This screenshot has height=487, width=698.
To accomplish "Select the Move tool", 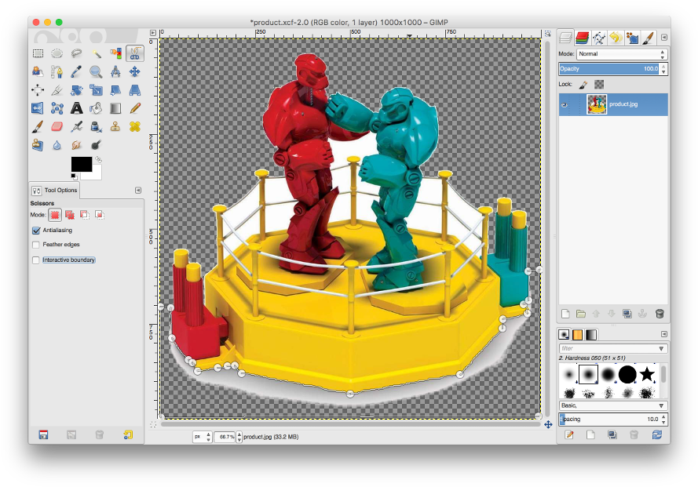I will (133, 71).
